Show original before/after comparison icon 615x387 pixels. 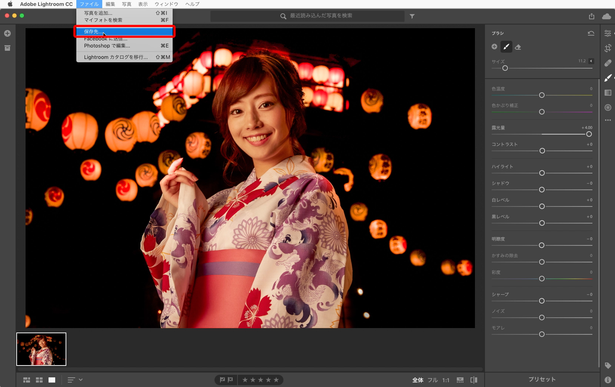[x=473, y=380]
